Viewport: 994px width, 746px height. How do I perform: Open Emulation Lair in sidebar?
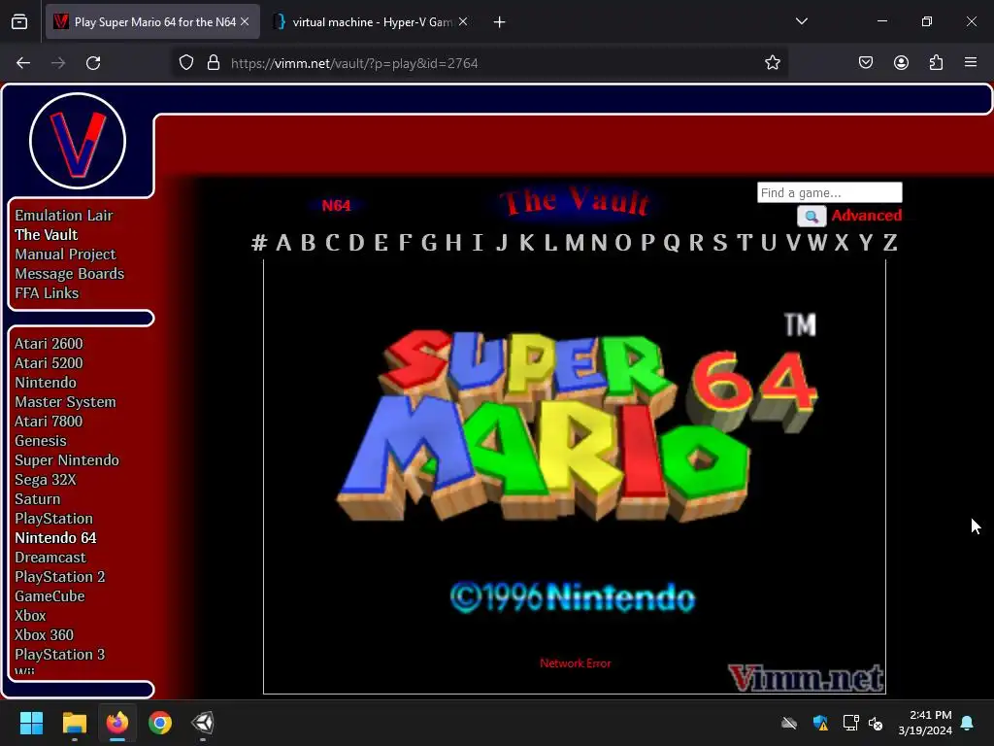[63, 215]
